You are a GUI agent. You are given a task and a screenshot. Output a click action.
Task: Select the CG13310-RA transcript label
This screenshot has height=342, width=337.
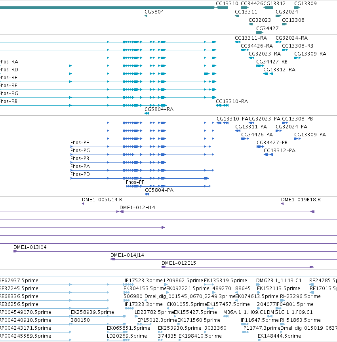pyautogui.click(x=232, y=101)
